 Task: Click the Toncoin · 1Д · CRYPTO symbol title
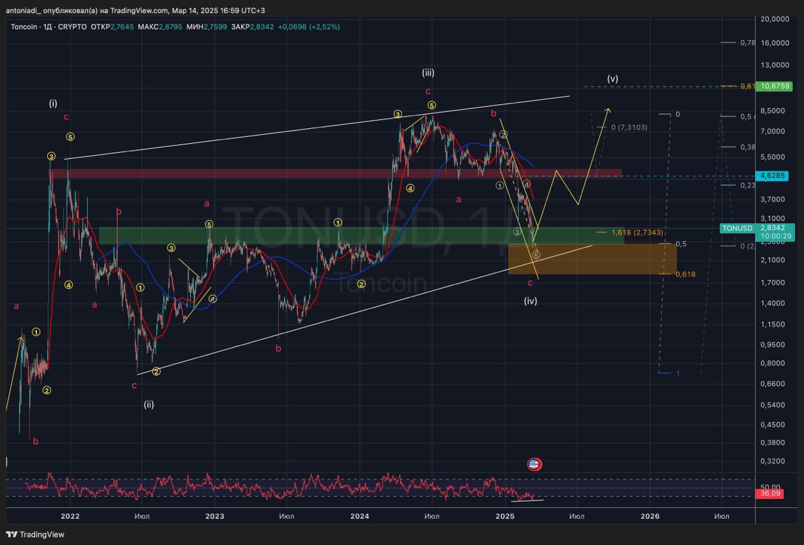tap(48, 27)
